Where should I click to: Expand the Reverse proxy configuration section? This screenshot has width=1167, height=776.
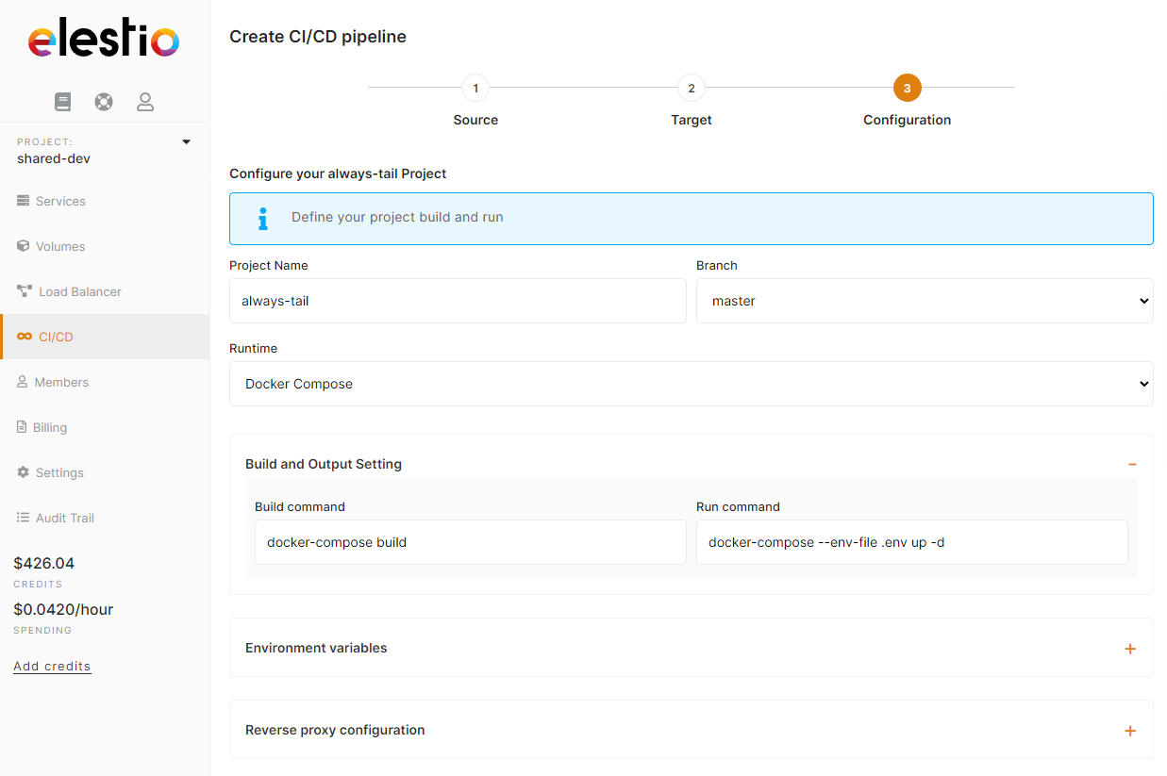1130,731
